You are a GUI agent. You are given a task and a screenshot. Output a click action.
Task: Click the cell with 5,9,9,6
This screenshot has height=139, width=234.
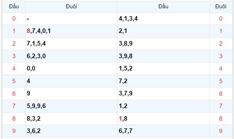point(36,106)
